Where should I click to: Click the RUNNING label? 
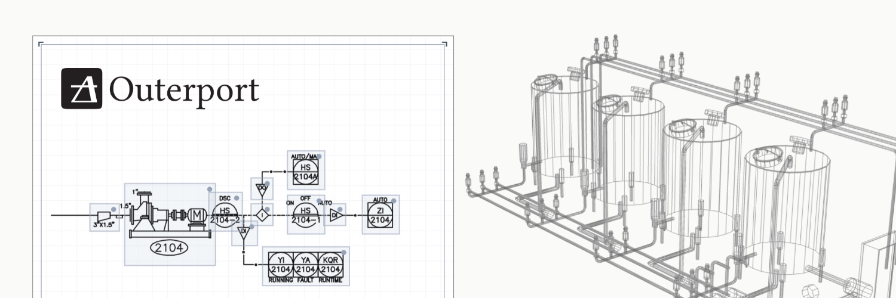pos(280,280)
